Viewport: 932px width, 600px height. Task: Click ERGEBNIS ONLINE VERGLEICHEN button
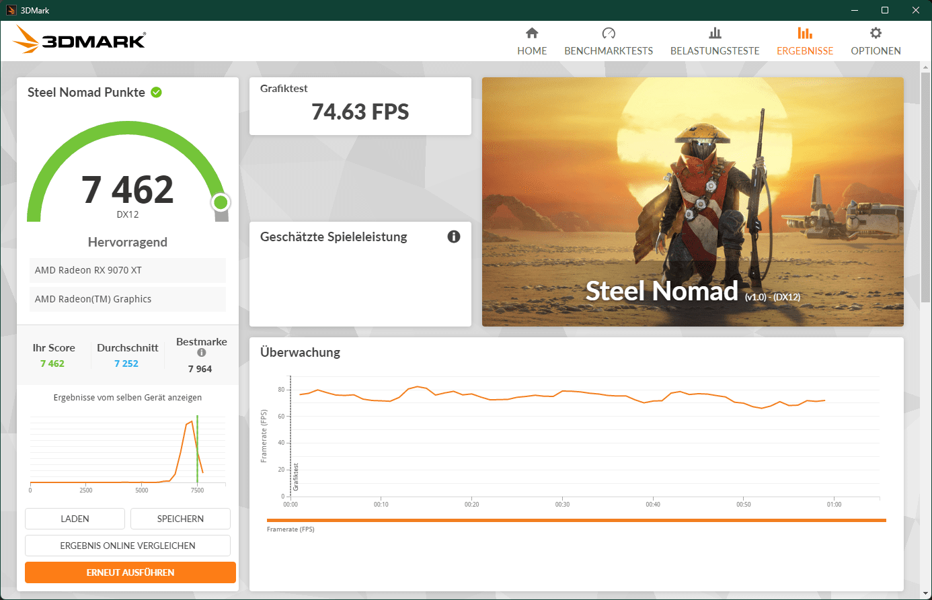(x=128, y=546)
